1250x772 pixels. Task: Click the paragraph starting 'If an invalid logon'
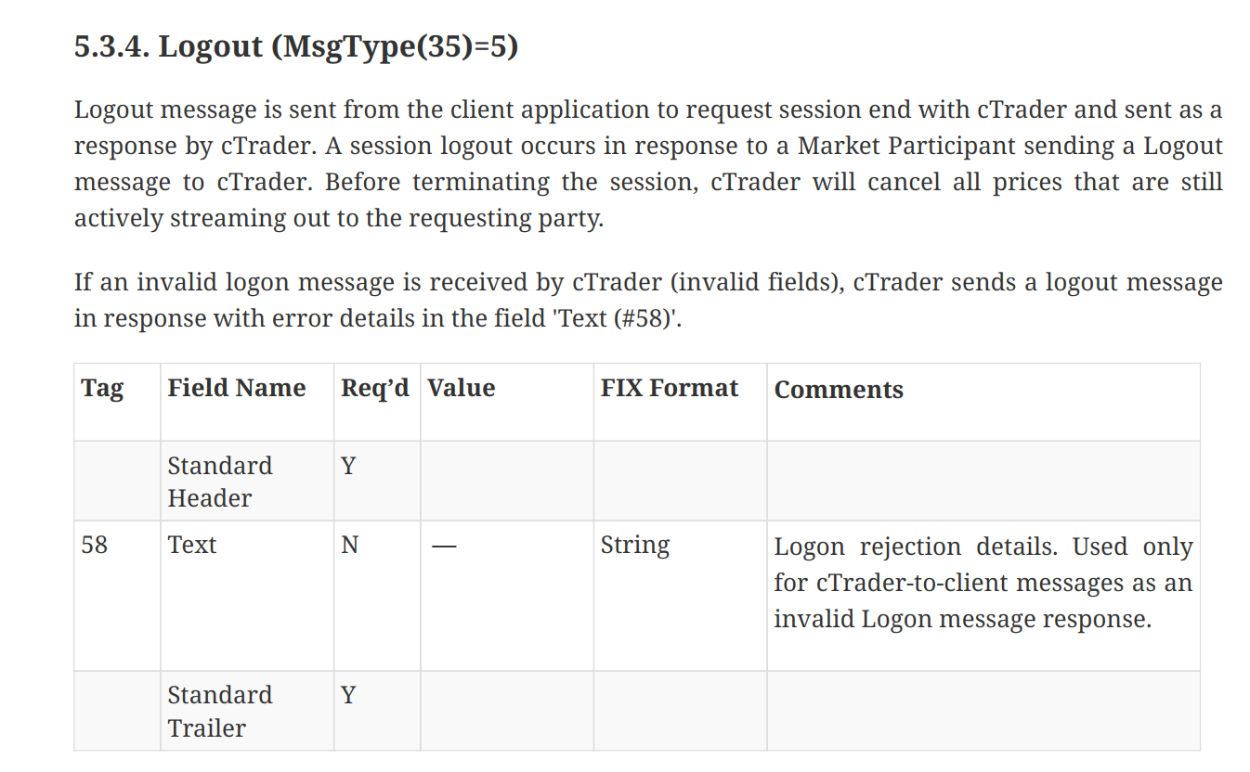648,300
